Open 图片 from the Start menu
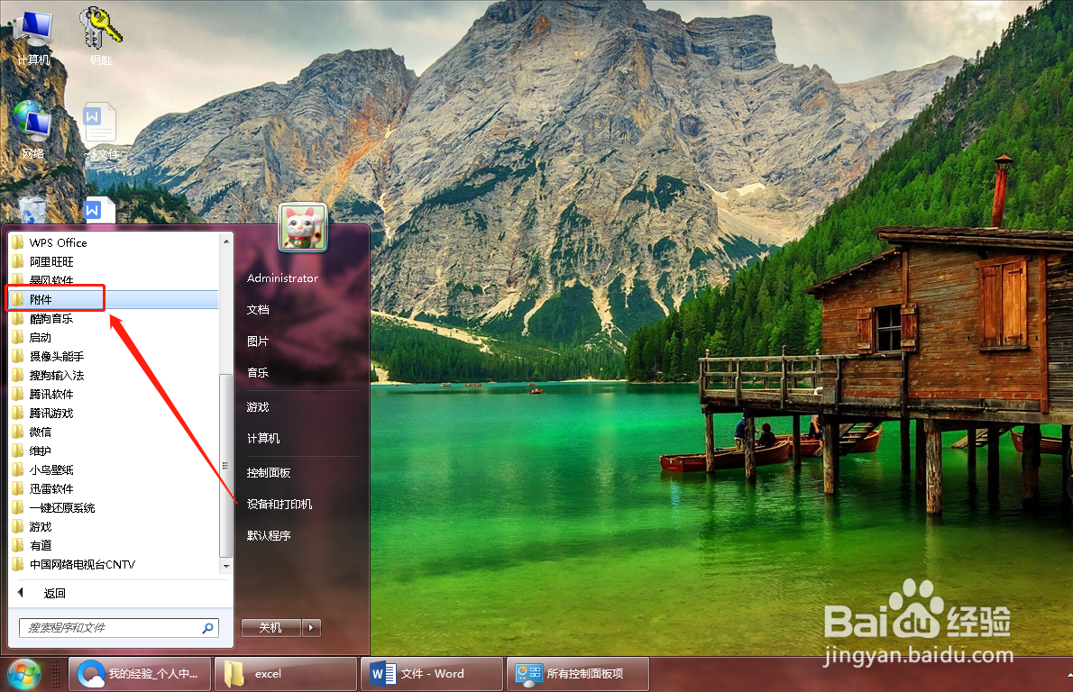The height and width of the screenshot is (692, 1073). click(x=258, y=341)
